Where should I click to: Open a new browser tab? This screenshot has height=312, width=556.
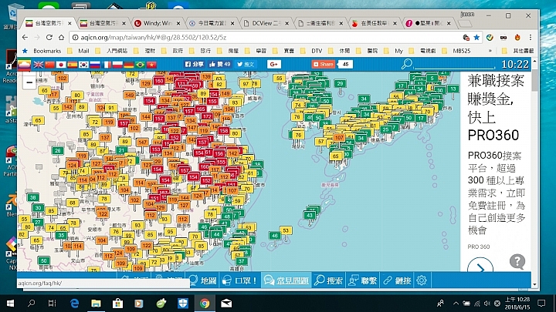[x=465, y=24]
